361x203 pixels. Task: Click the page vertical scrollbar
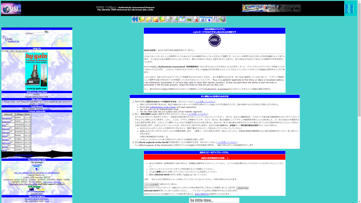[x=359, y=101]
